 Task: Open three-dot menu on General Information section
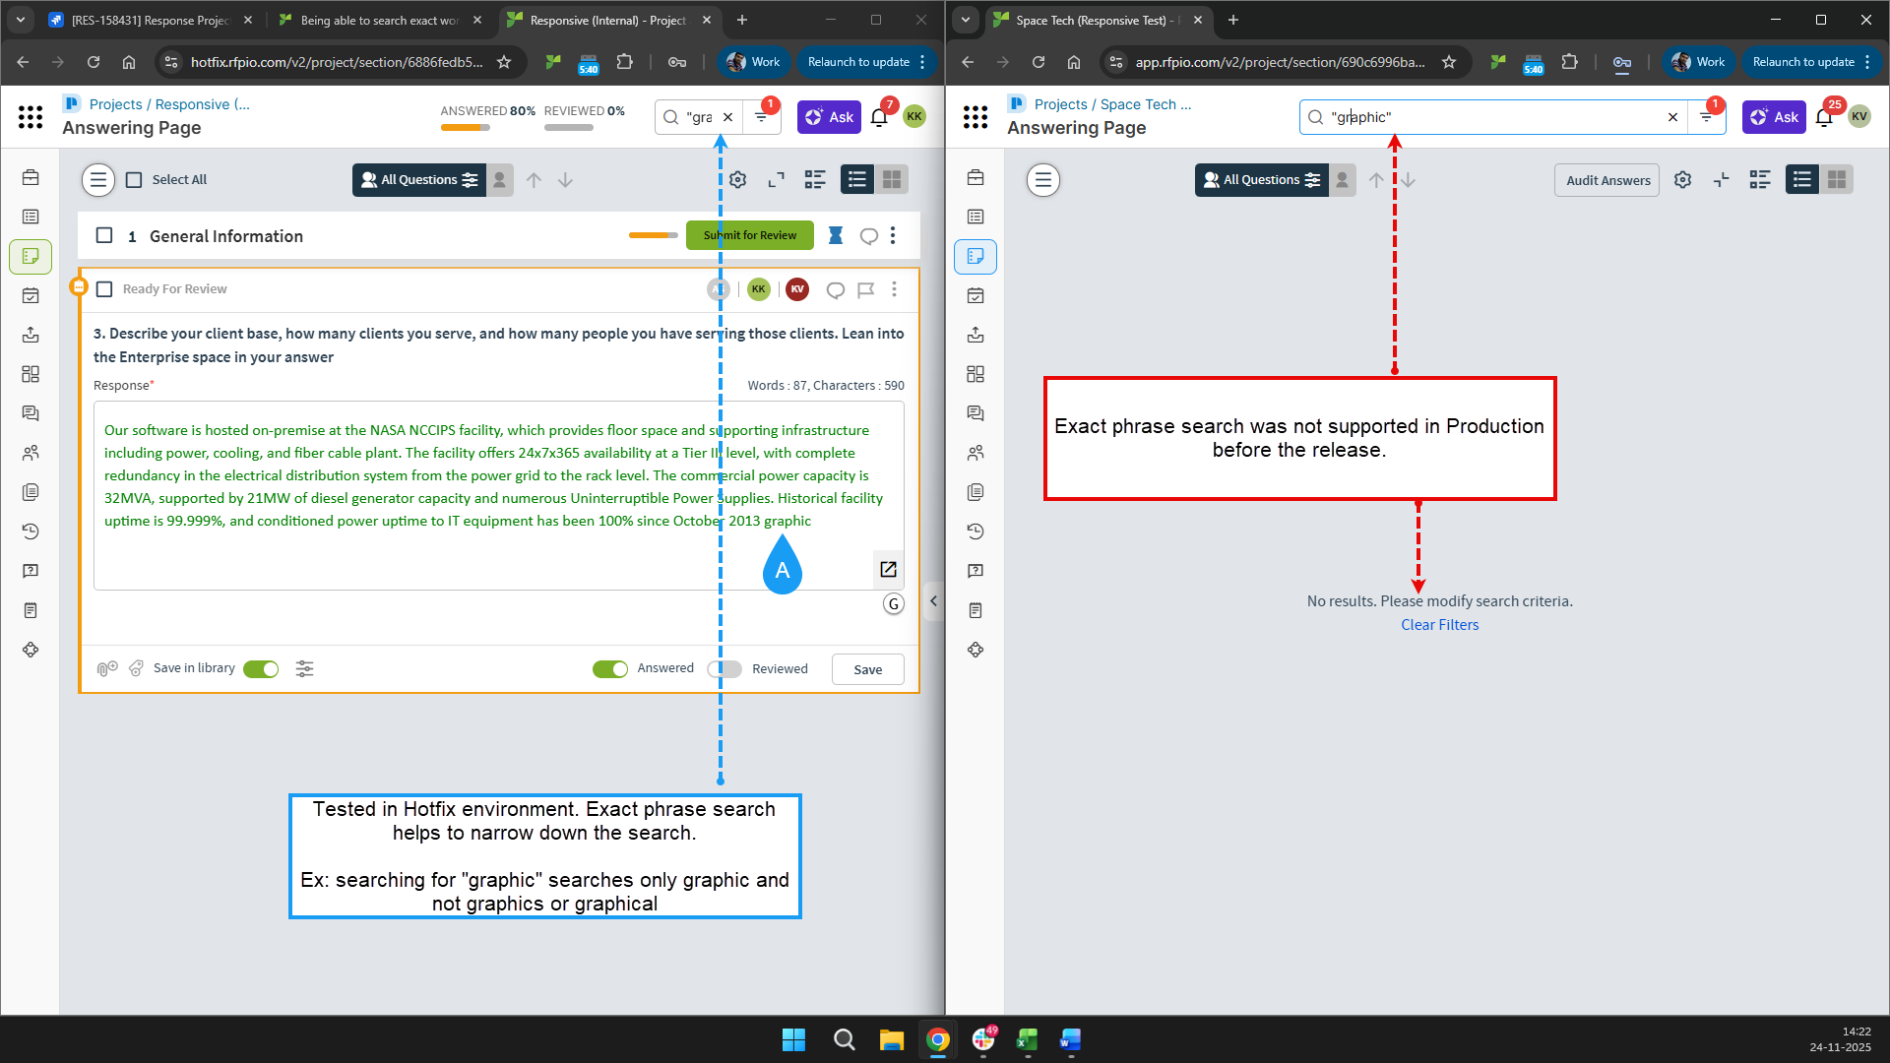point(893,236)
